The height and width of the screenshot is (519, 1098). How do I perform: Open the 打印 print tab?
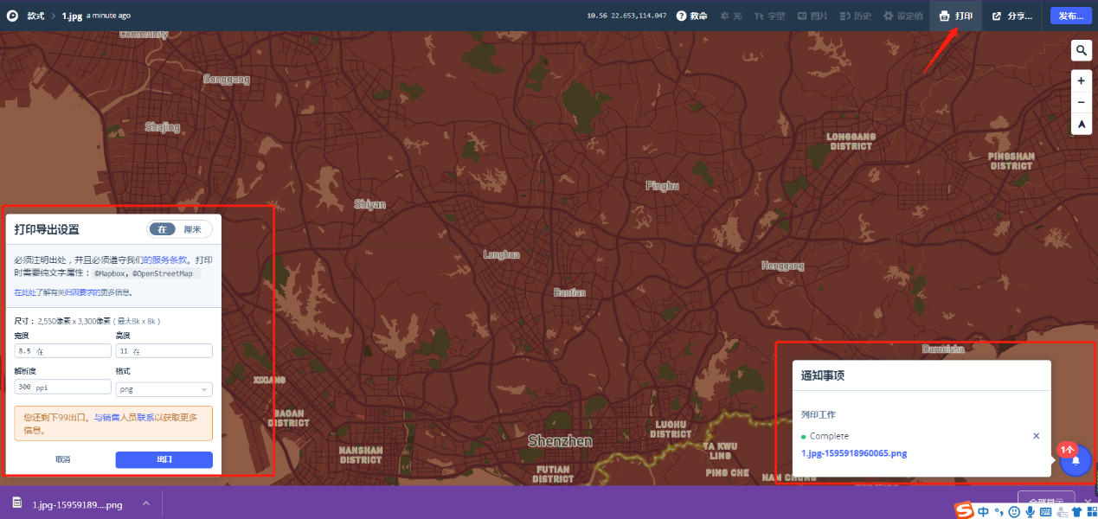click(x=956, y=16)
